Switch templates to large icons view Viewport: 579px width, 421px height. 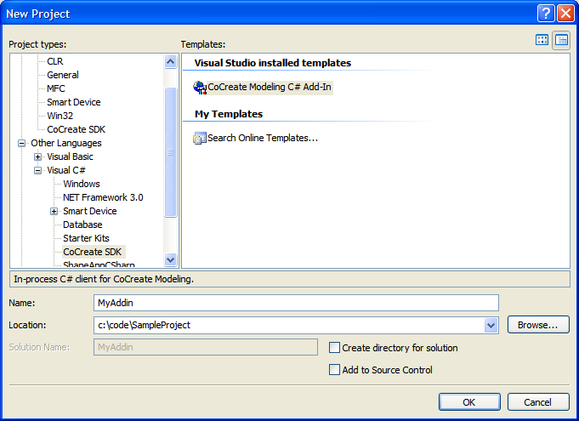542,40
